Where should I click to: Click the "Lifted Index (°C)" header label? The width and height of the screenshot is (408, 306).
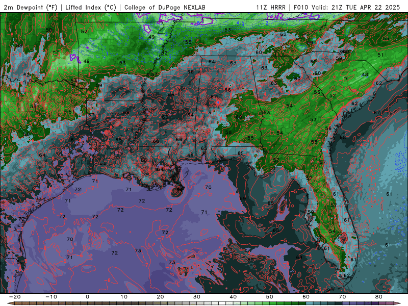point(90,8)
